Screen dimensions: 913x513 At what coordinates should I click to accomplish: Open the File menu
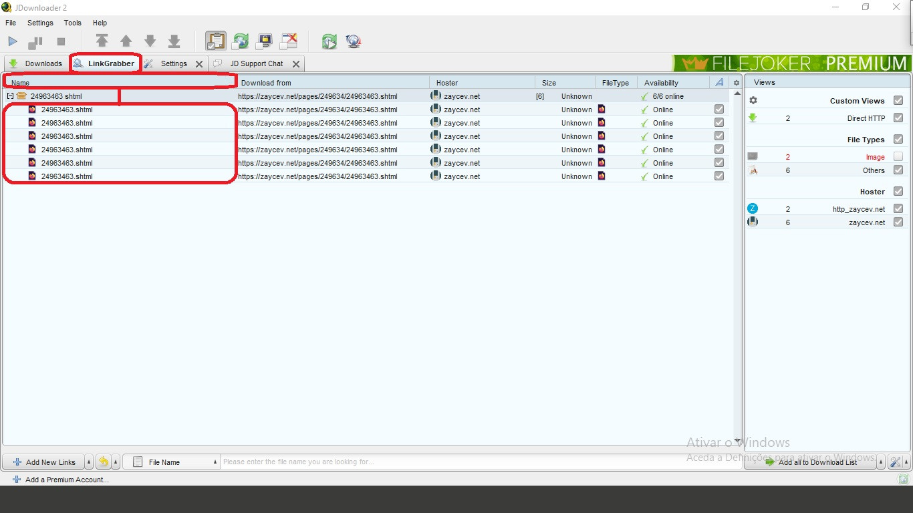[x=11, y=23]
